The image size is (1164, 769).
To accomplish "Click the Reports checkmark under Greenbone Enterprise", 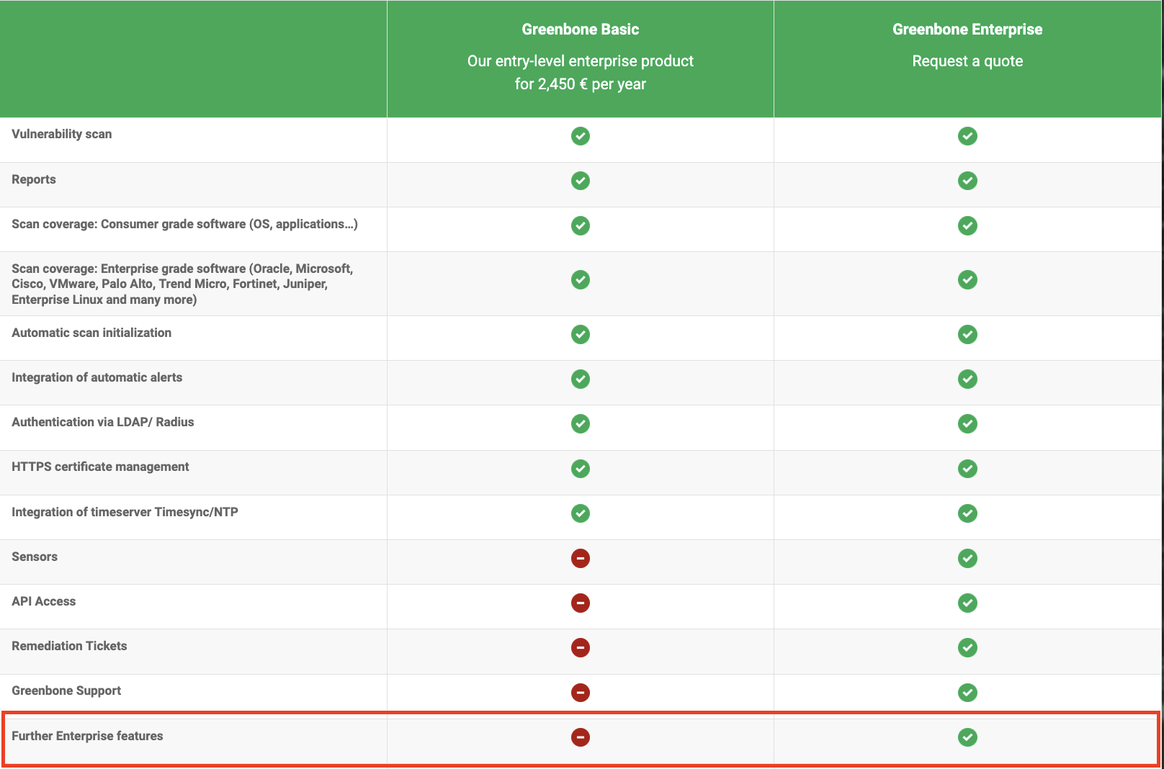I will pos(967,181).
